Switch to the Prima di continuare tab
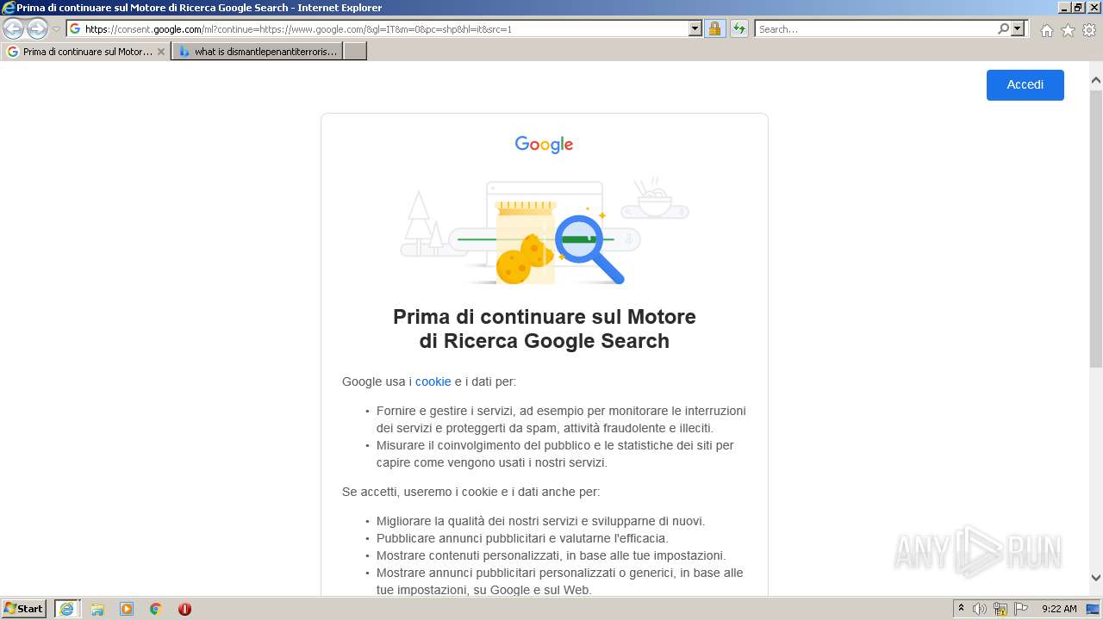 click(84, 52)
